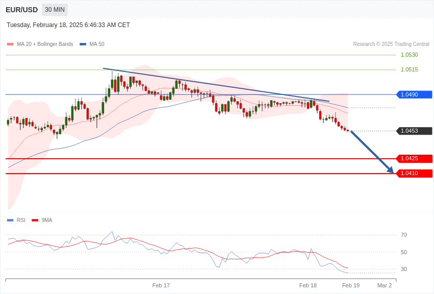Click the pink MA 20 legend swatch

pos(10,44)
